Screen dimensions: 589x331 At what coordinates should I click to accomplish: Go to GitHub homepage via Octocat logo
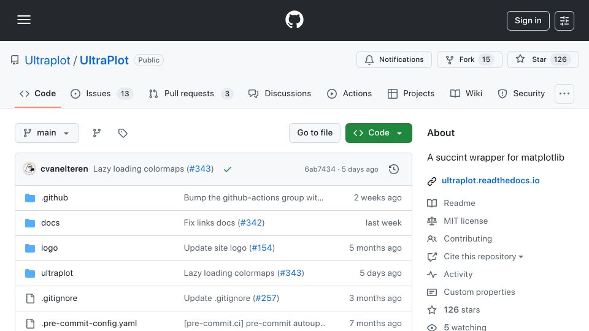tap(294, 20)
